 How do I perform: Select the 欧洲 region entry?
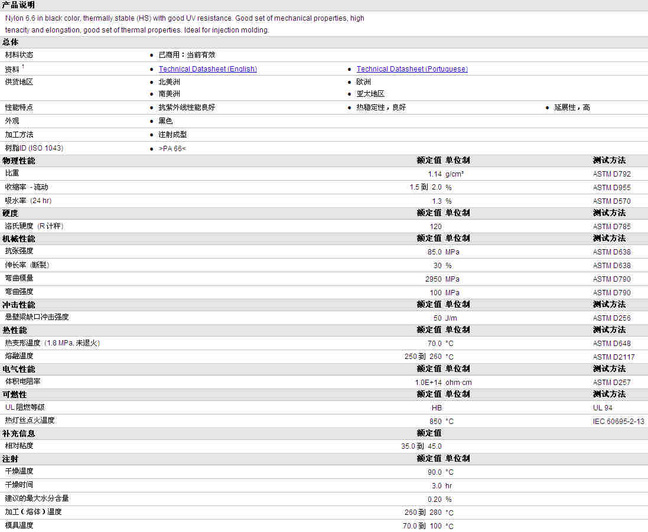364,82
